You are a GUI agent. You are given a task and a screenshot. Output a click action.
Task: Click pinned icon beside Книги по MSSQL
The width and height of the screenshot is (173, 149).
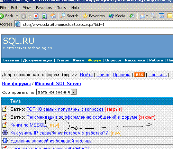tap(5, 125)
